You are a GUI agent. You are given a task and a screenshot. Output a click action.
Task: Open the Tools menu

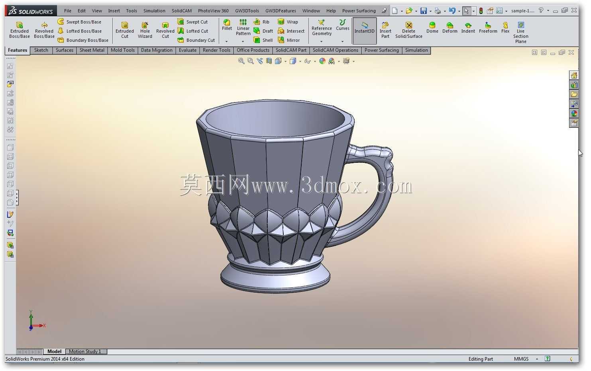132,11
